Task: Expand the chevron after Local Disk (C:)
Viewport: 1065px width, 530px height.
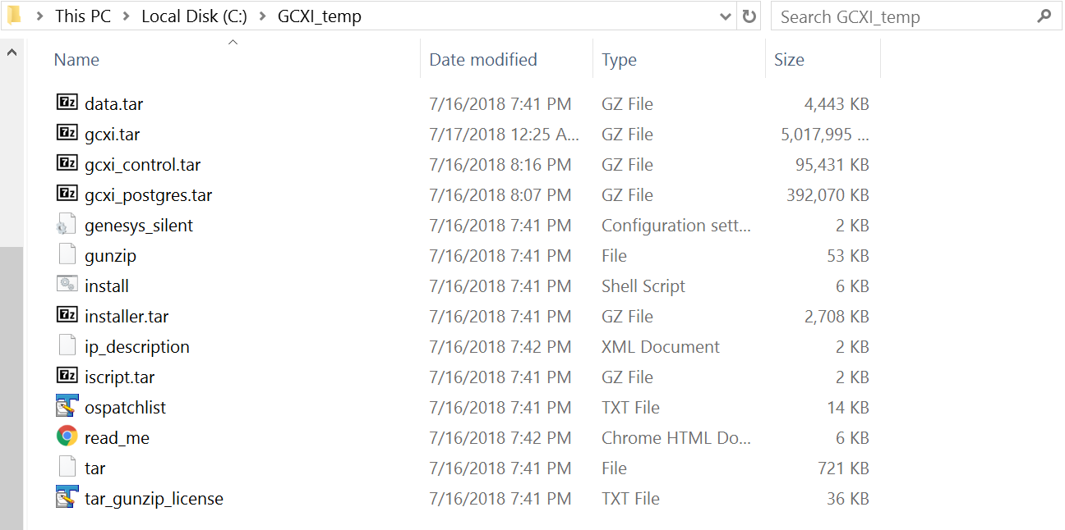Action: (263, 16)
